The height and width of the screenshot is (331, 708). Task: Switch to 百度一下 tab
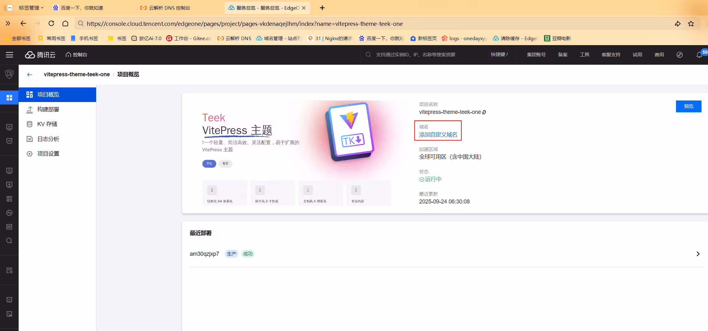pos(90,8)
